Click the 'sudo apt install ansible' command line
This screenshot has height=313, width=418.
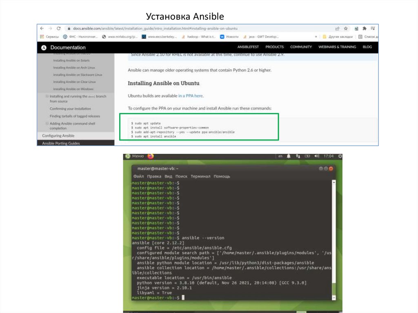coord(153,137)
